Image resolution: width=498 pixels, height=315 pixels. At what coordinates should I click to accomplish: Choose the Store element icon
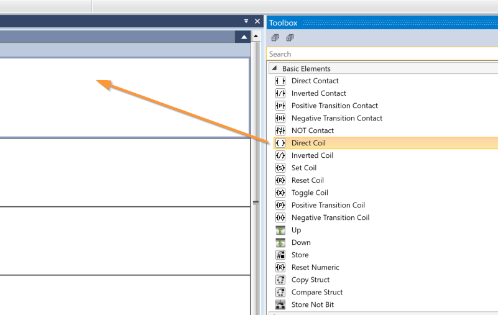coord(280,255)
